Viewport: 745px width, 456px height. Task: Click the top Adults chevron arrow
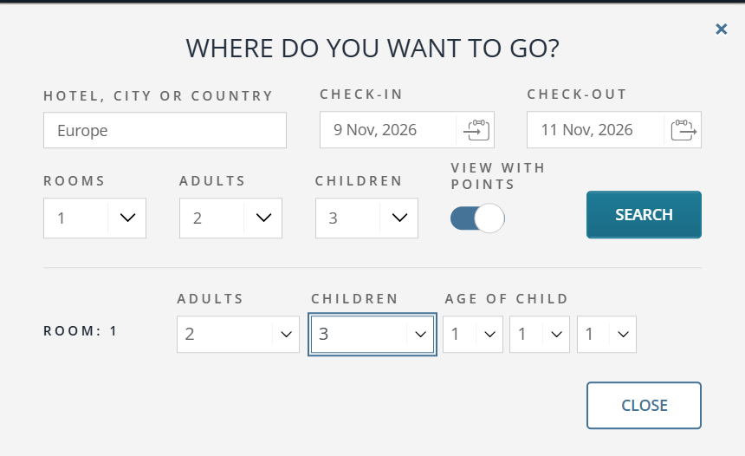click(263, 218)
